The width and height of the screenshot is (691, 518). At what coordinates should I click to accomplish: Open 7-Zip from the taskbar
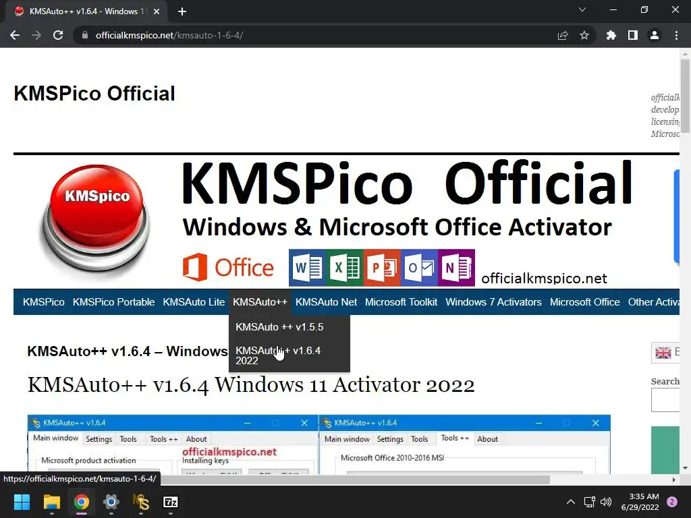coord(171,502)
